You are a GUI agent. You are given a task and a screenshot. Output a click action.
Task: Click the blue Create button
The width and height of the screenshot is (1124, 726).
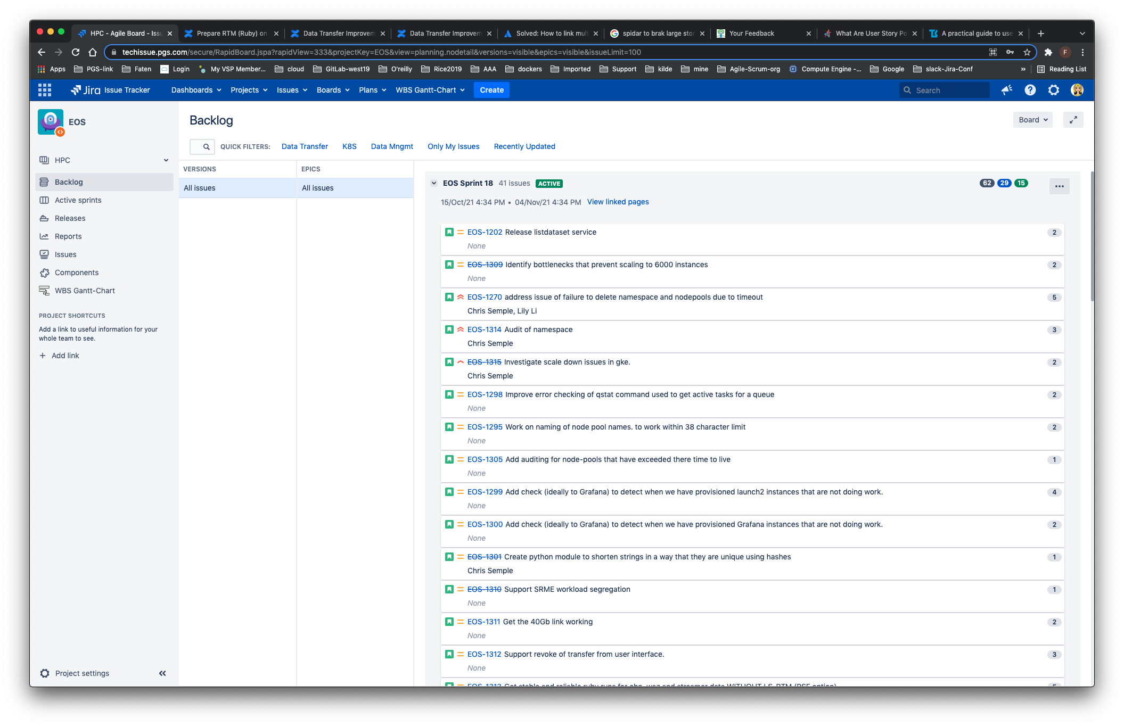tap(491, 90)
